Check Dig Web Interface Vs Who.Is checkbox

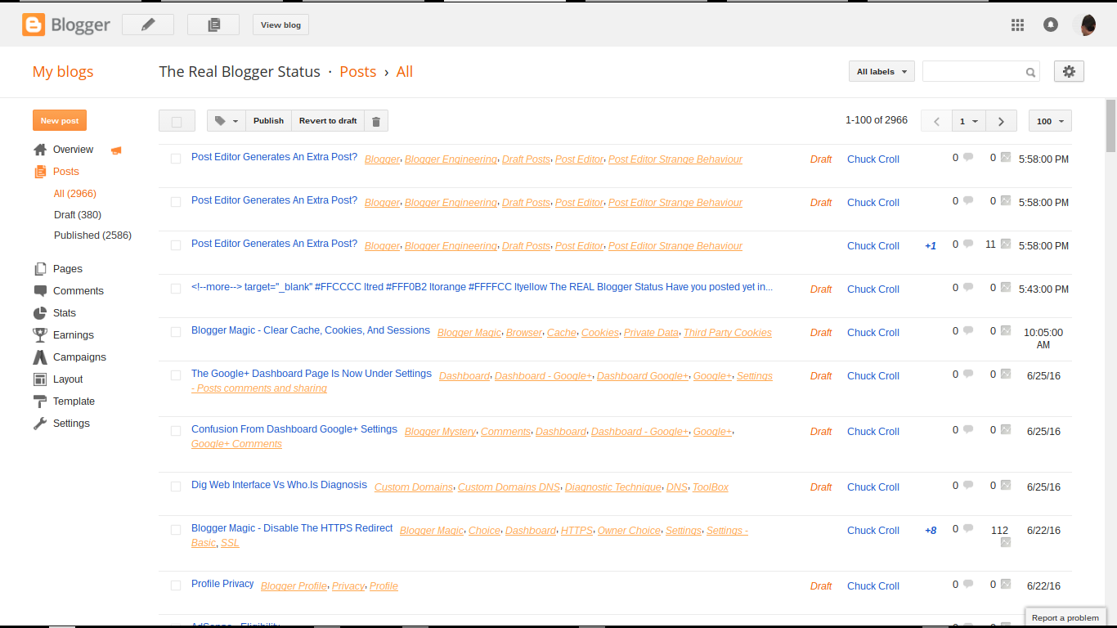click(176, 487)
